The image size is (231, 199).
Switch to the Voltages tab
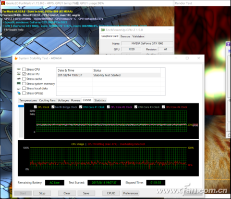click(63, 100)
